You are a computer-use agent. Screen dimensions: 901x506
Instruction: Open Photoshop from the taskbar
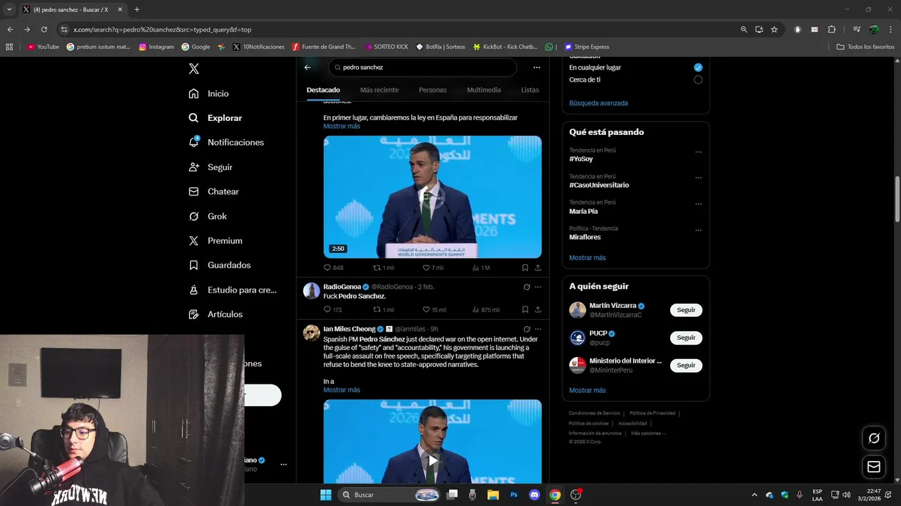click(x=514, y=495)
